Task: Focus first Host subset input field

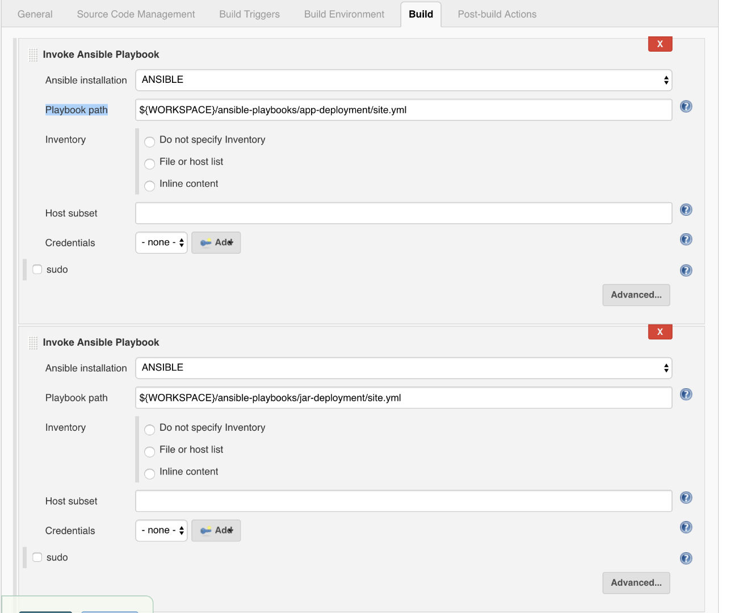Action: 404,213
